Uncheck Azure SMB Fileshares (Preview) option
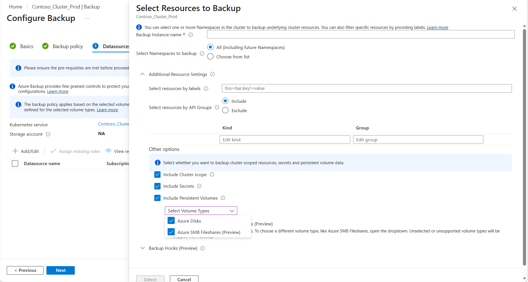The width and height of the screenshot is (528, 282). 171,232
